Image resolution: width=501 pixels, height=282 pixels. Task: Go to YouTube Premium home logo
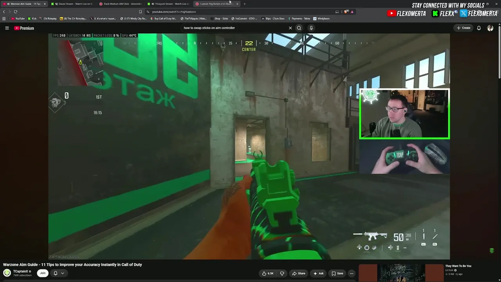24,28
